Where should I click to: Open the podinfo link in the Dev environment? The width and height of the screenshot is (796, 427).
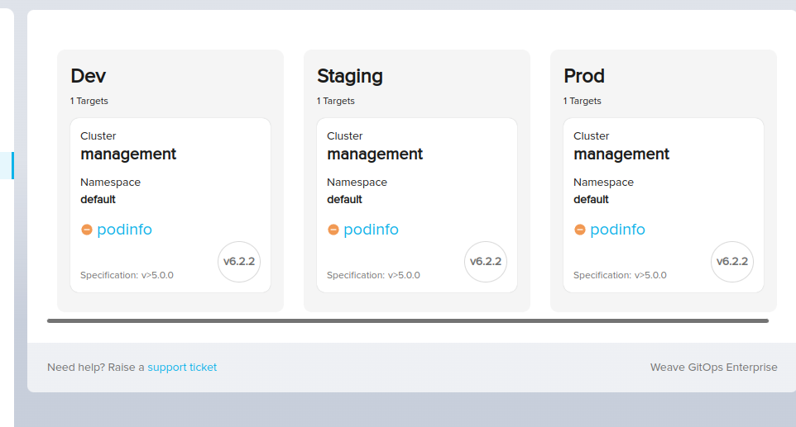[124, 230]
